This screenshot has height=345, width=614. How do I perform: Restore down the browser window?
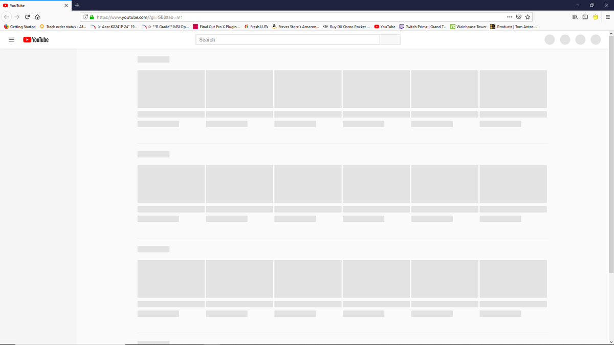coord(591,5)
